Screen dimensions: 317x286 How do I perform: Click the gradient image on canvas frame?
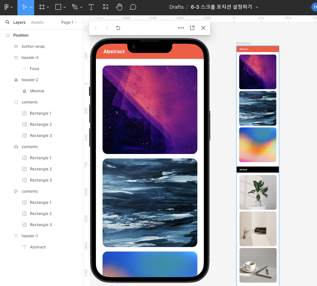(258, 145)
